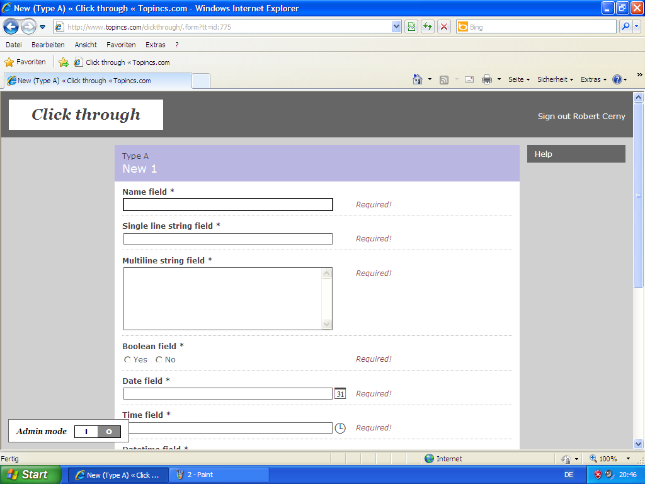Click into the Name field input
645x484 pixels.
point(227,205)
